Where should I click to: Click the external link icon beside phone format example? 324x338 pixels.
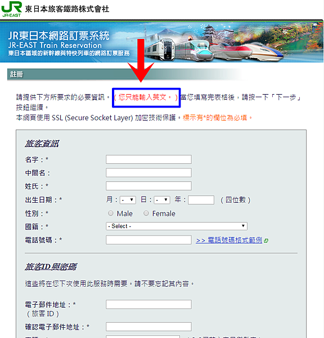coord(266,241)
